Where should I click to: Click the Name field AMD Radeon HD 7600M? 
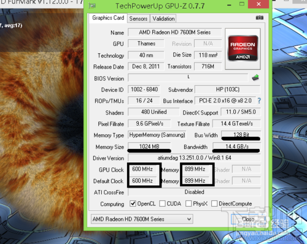pyautogui.click(x=175, y=32)
